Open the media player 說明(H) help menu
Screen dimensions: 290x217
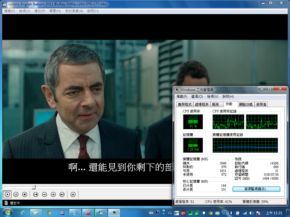click(93, 11)
